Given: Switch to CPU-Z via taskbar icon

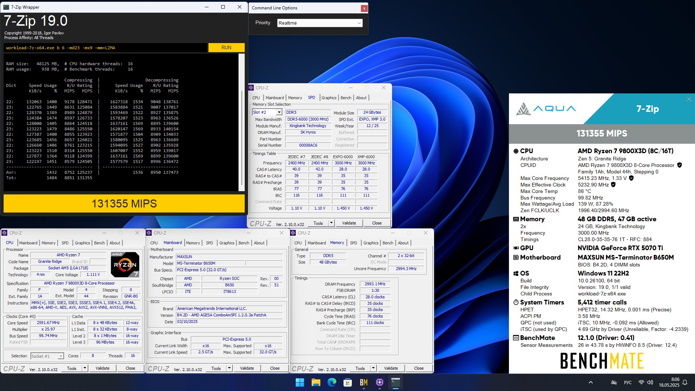Looking at the screenshot, I should pos(379,382).
